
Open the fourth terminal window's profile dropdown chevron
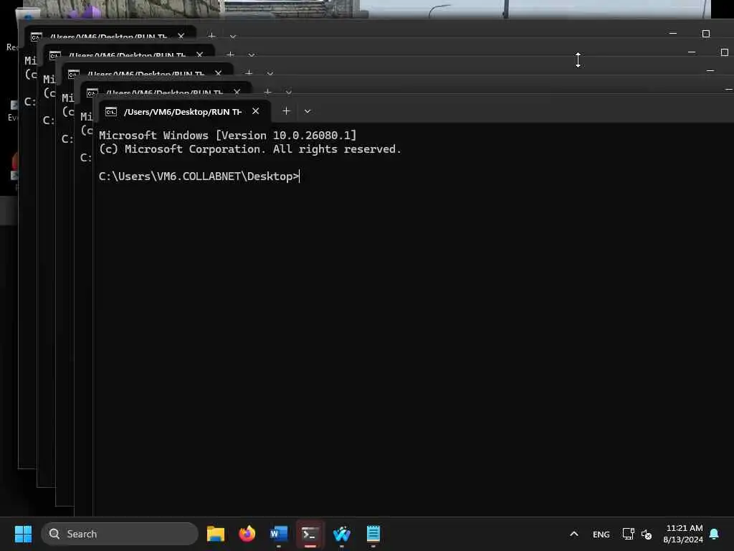(252, 55)
